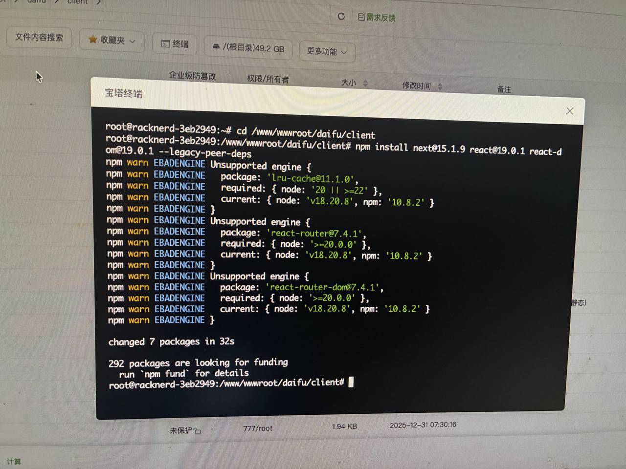Image resolution: width=626 pixels, height=469 pixels.
Task: Click the lock icon next to 未保护
Action: coord(198,430)
